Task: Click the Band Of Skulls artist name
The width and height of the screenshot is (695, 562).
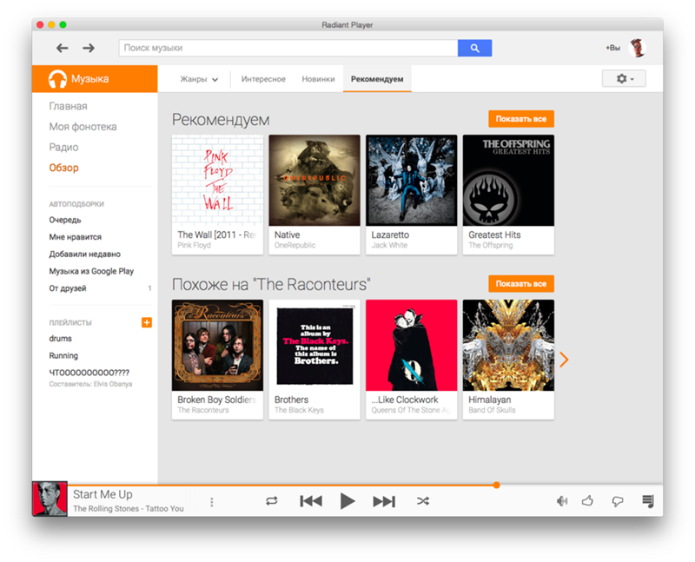Action: point(492,410)
